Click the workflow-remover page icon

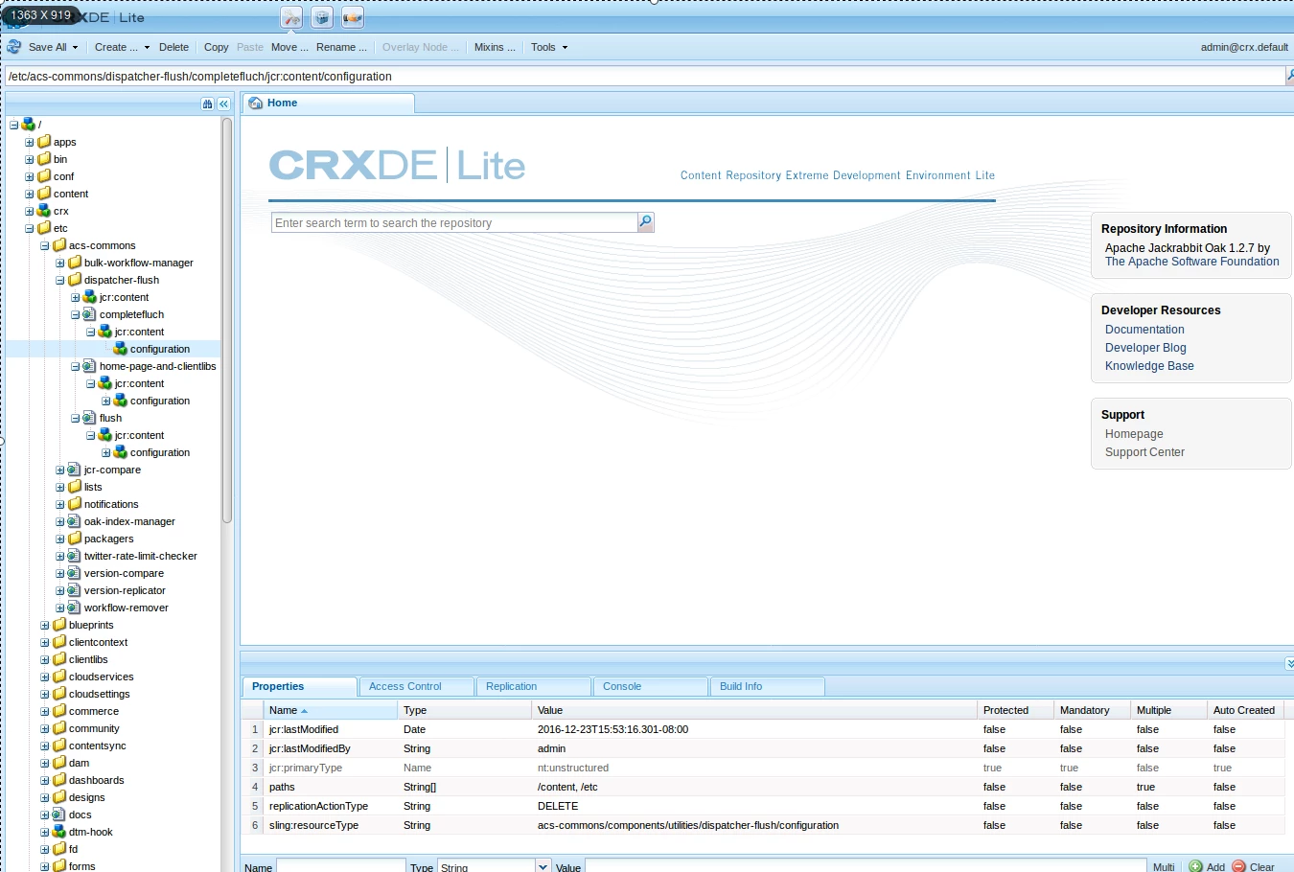[x=74, y=608]
